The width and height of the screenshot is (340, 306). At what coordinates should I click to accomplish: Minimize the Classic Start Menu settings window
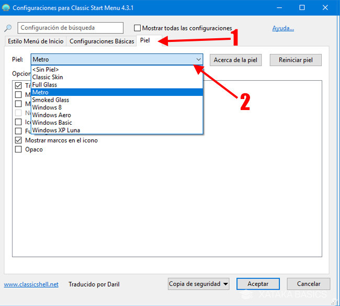tap(279, 8)
